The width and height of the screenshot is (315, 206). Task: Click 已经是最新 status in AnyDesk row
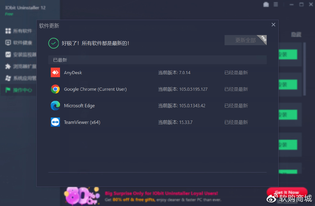pos(236,73)
